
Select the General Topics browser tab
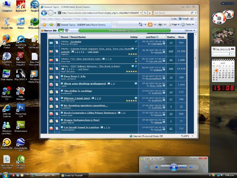pyautogui.click(x=84, y=25)
